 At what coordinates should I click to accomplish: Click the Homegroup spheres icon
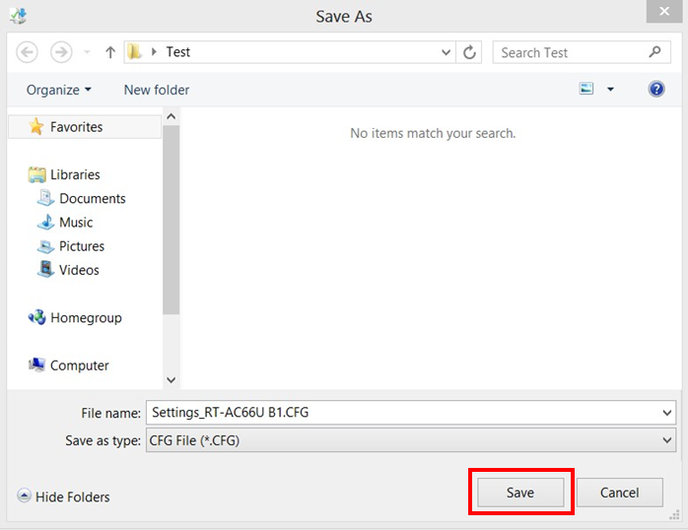[x=36, y=317]
